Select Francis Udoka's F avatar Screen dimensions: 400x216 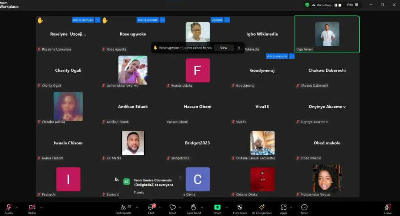coord(198,70)
